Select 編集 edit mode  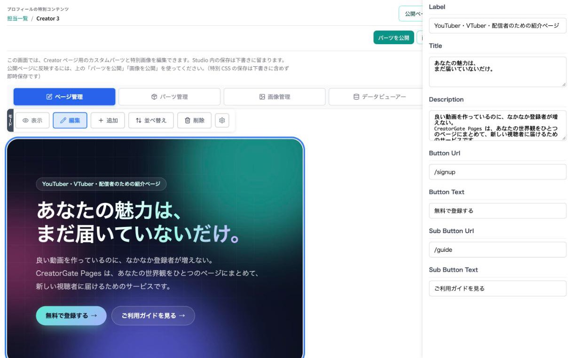click(70, 120)
